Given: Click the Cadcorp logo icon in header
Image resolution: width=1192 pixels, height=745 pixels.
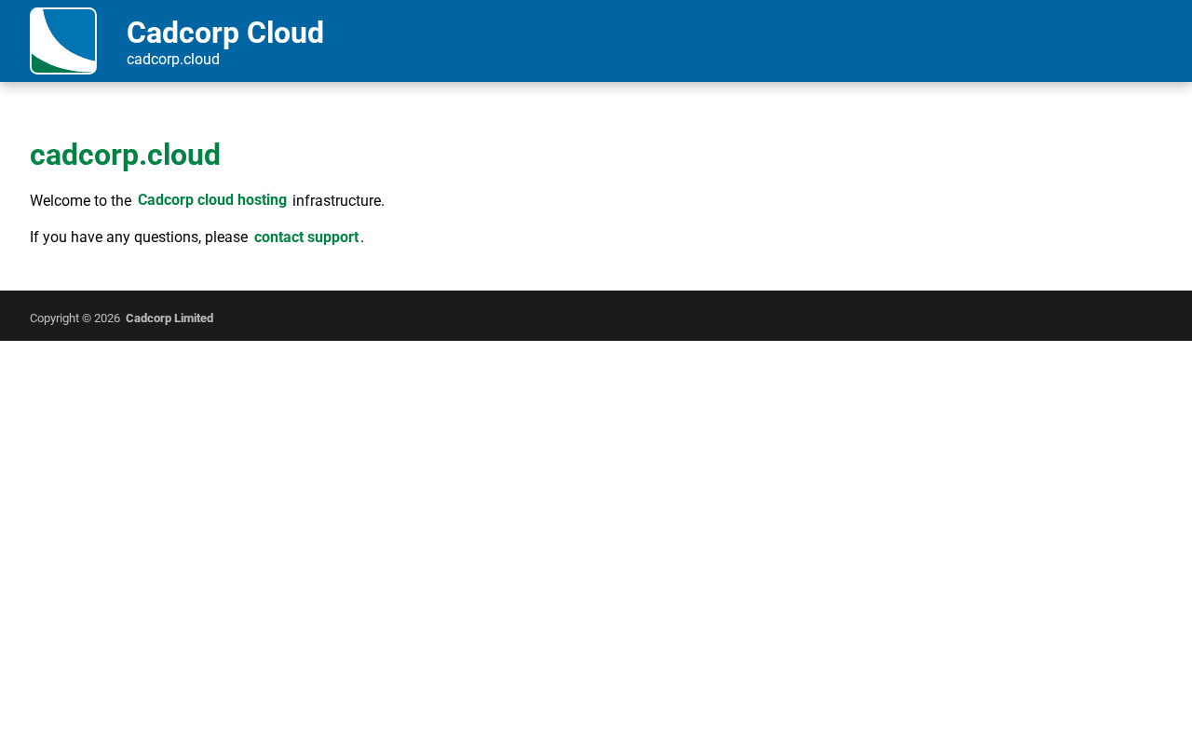Looking at the screenshot, I should tap(63, 41).
